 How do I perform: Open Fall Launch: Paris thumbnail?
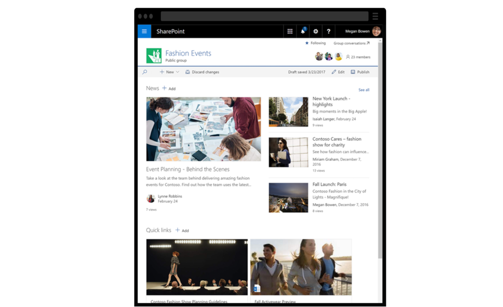[x=288, y=197]
